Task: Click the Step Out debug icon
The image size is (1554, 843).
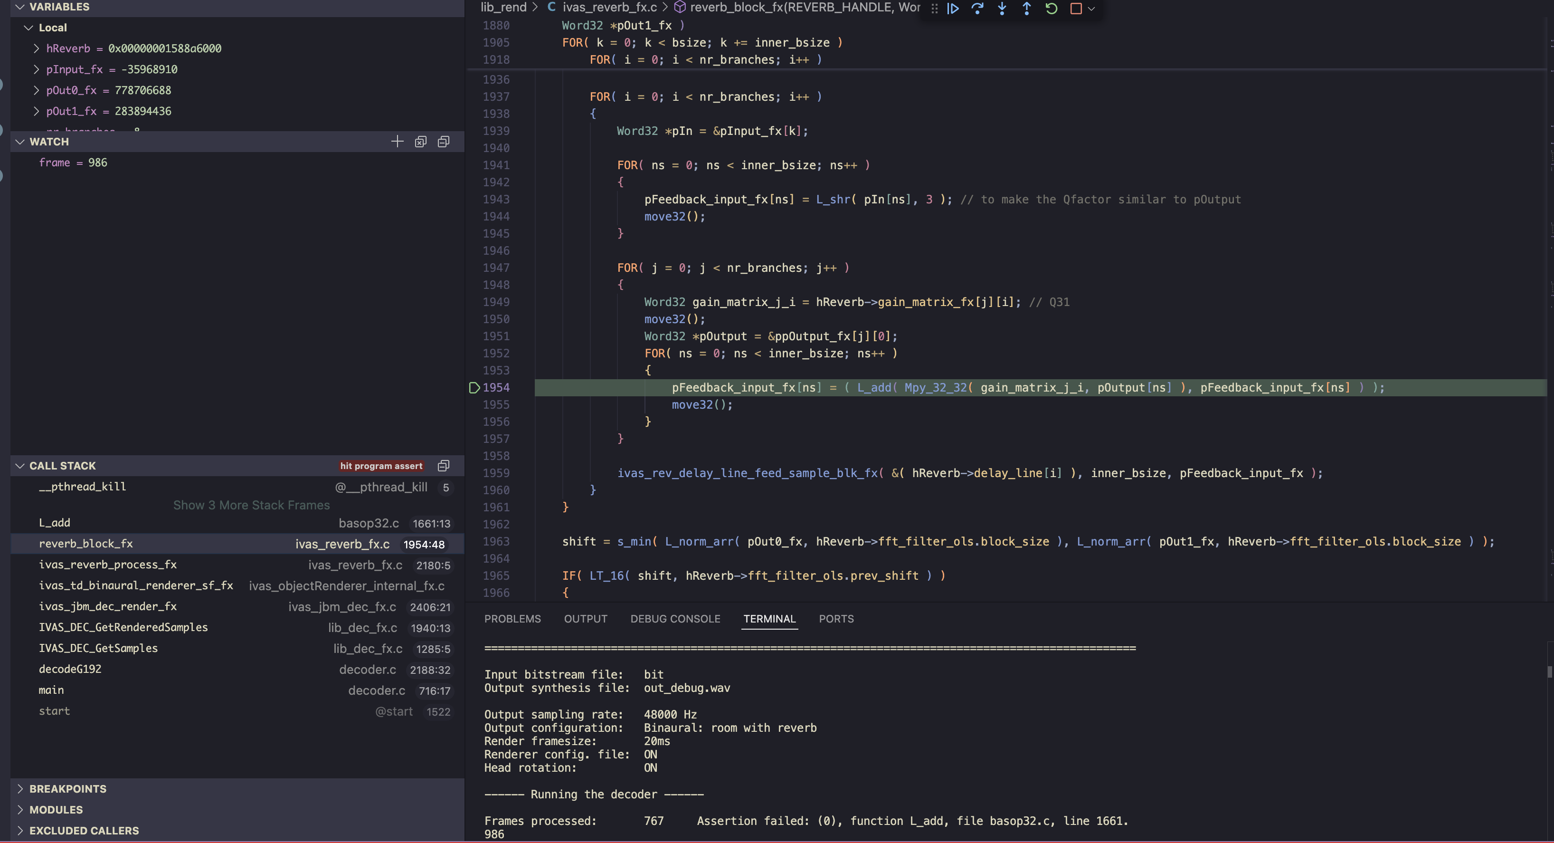Action: click(x=1026, y=9)
